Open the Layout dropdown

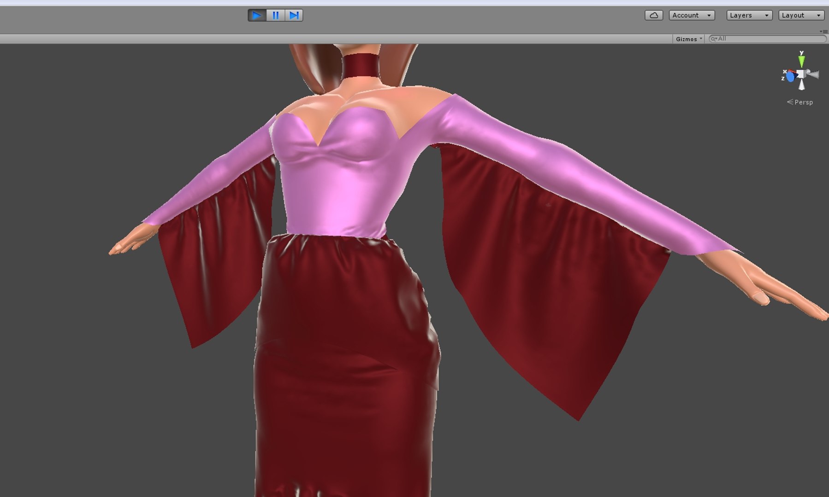801,15
